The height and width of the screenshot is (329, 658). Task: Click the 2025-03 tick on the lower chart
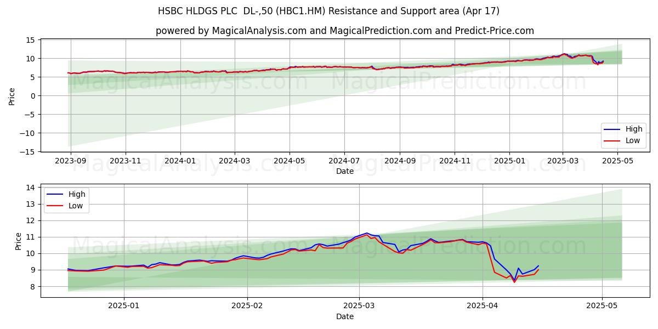[x=359, y=306]
